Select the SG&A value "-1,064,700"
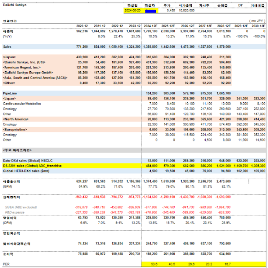The width and height of the screenshot is (268, 268). click(223, 207)
